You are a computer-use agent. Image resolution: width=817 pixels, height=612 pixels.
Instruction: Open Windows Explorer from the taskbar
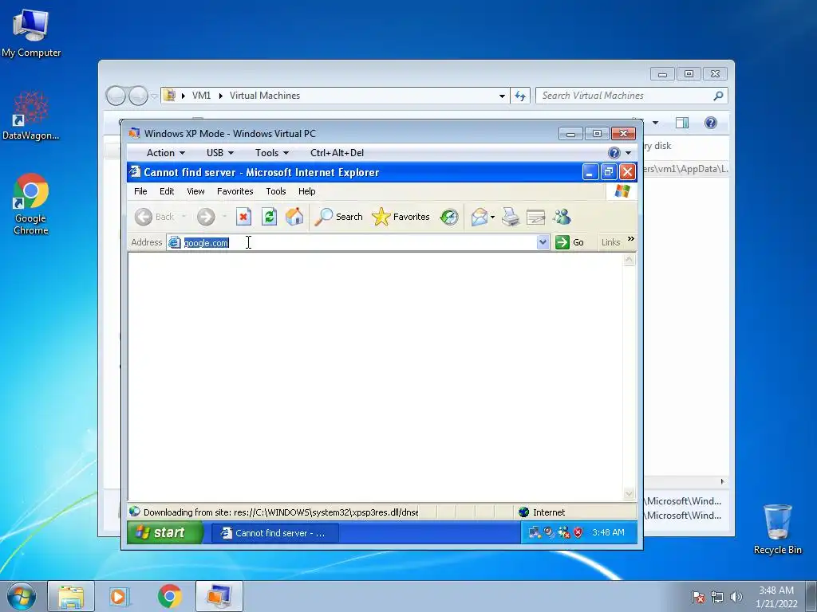(71, 596)
